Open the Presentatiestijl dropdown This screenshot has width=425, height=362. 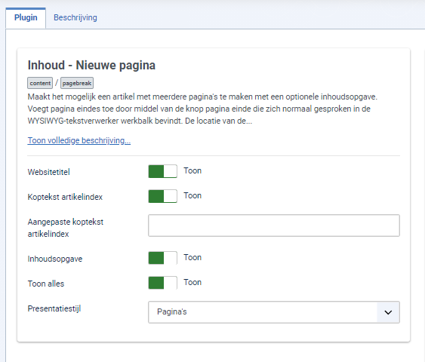click(274, 312)
